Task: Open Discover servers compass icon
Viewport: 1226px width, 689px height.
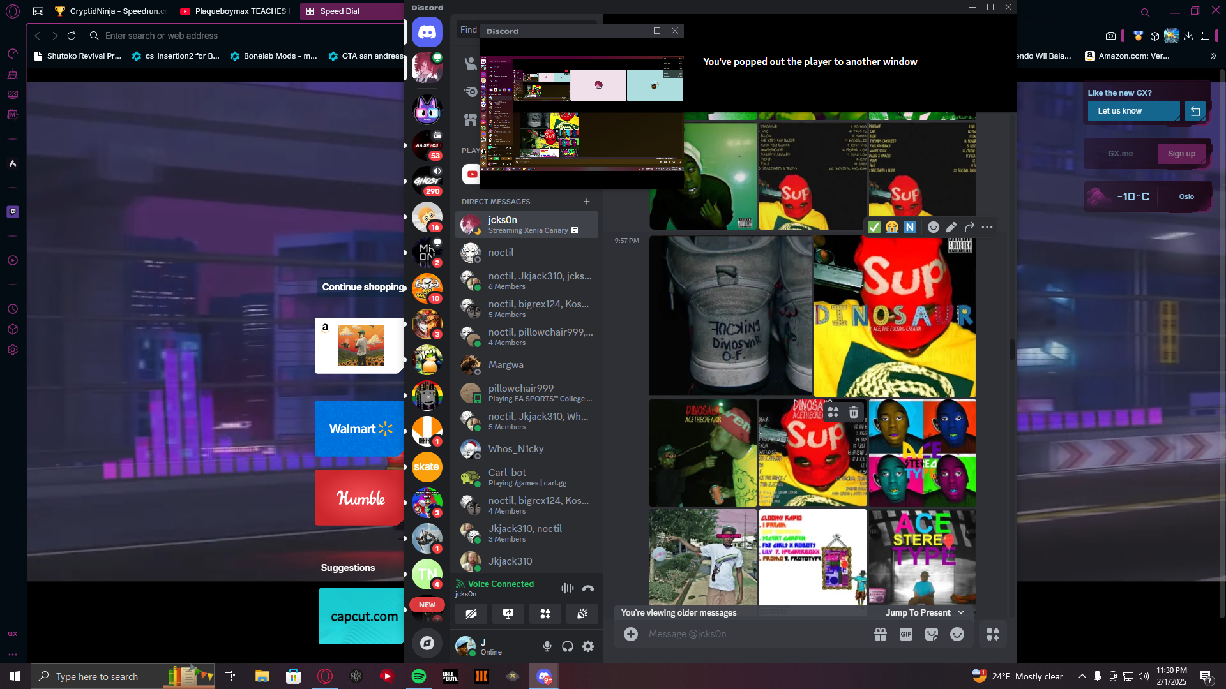Action: (x=427, y=643)
